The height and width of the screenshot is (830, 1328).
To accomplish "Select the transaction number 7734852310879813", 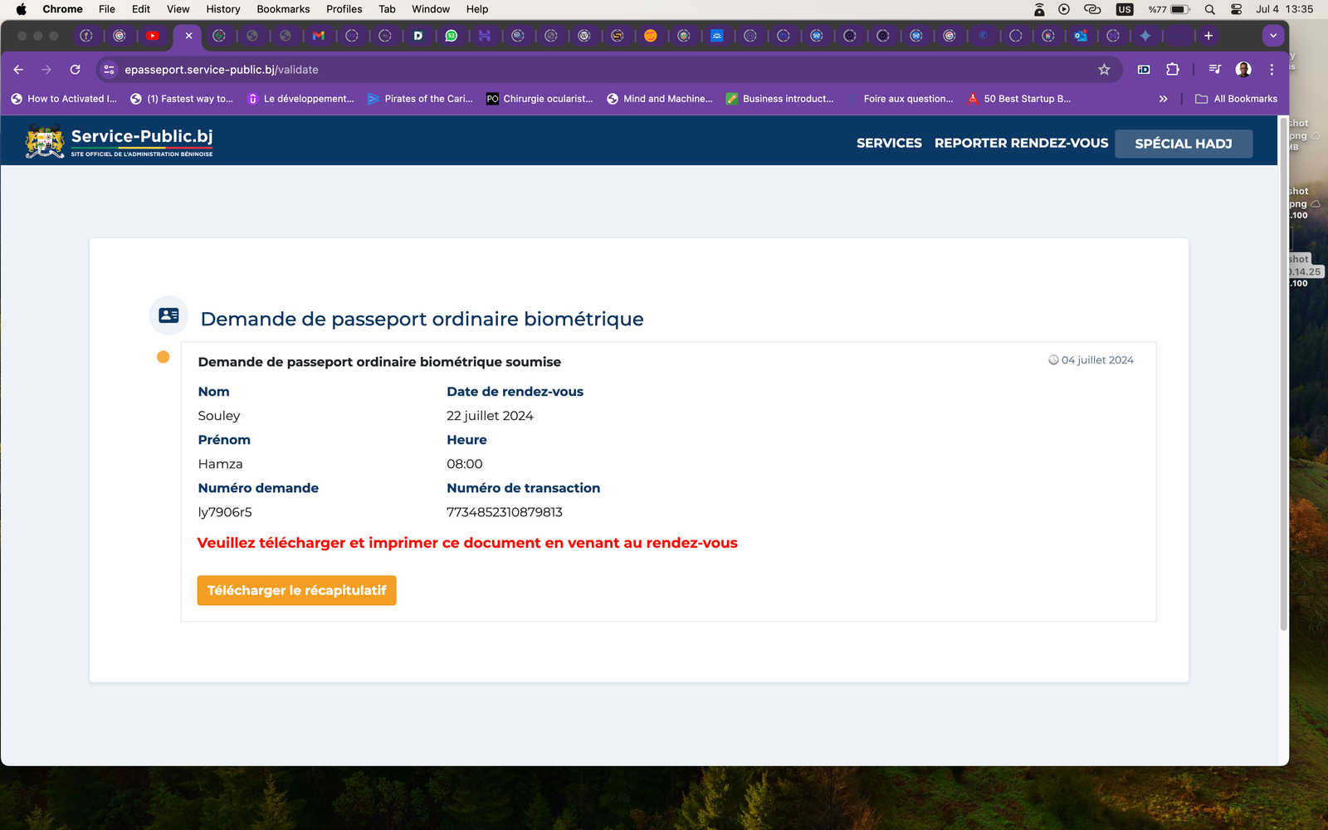I will [505, 512].
